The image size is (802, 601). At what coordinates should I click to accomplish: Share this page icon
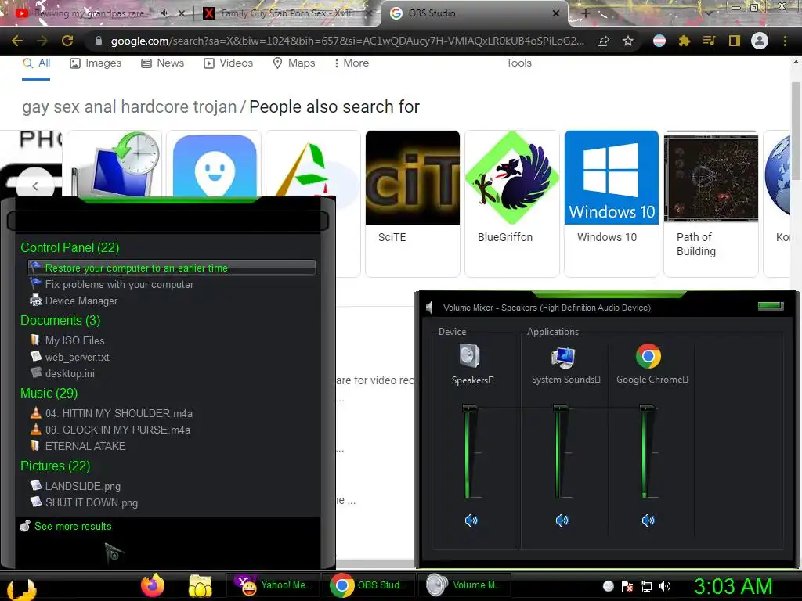[603, 41]
